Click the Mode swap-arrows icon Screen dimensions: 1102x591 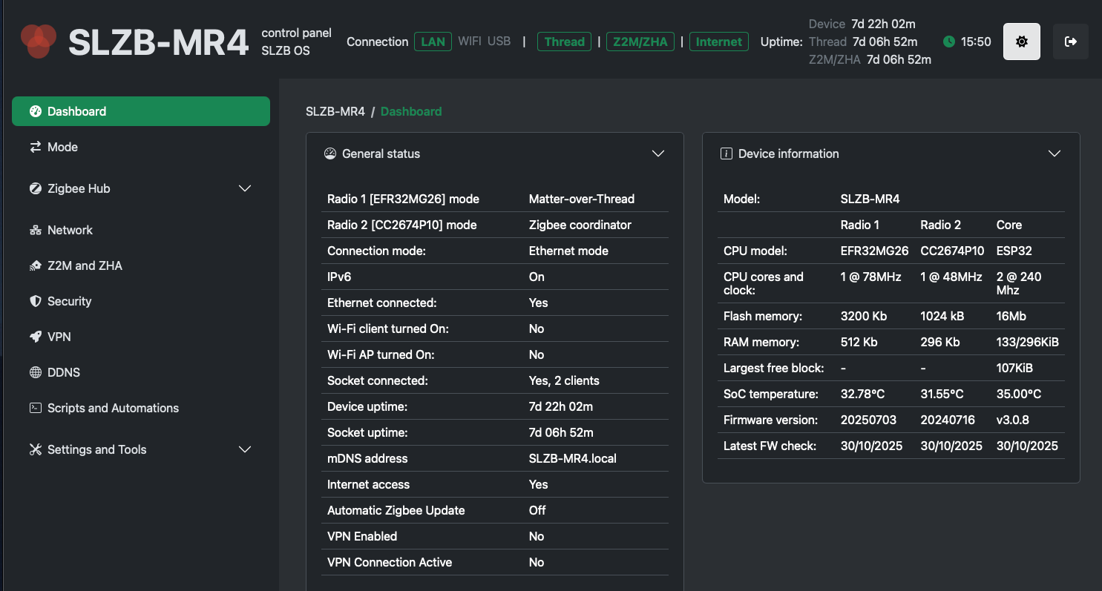tap(35, 147)
